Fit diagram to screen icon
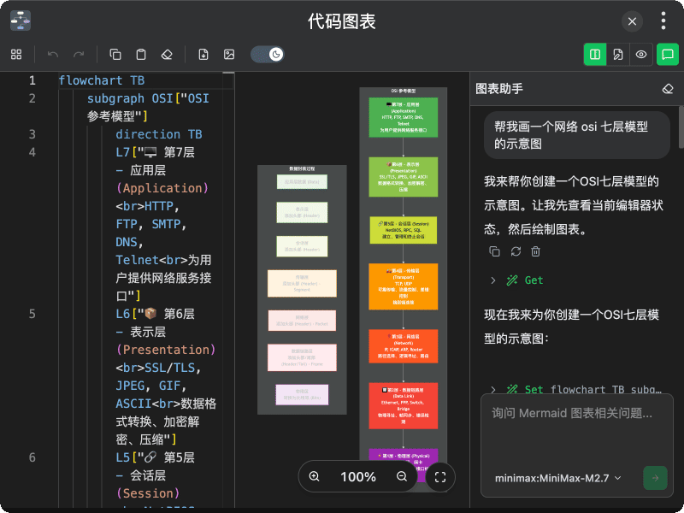Viewport: 684px width, 513px height. 440,477
